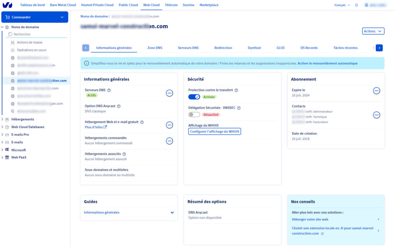
Task: Click Noms de domaine breadcrumb link
Action: (x=94, y=16)
